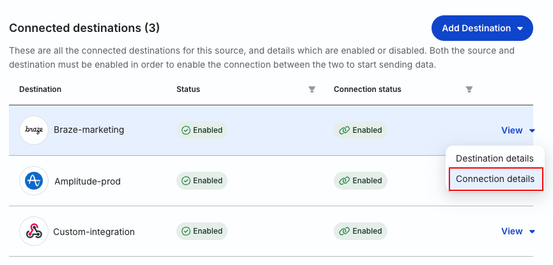The width and height of the screenshot is (553, 265).
Task: Click the Custom-integration destination name
Action: [x=94, y=232]
